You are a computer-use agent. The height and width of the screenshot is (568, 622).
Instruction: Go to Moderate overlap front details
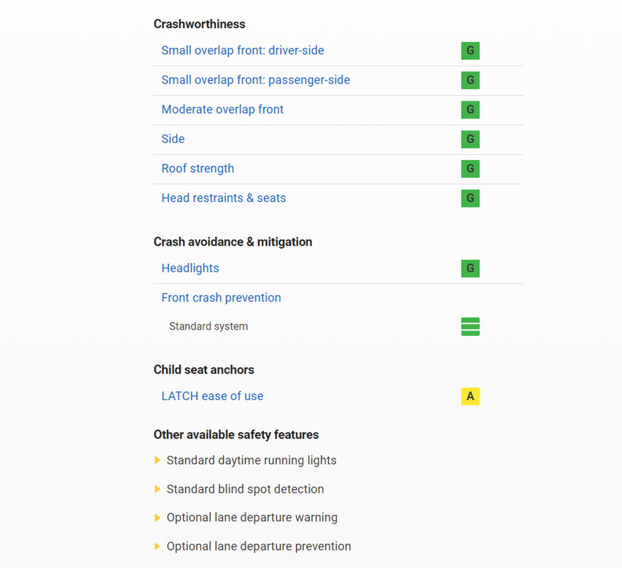[222, 109]
